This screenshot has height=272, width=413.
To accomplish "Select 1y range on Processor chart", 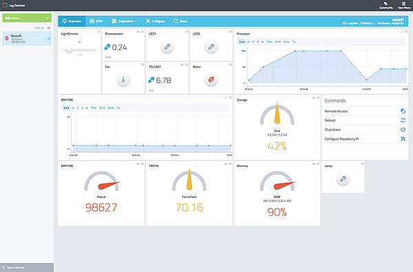I will 294,41.
